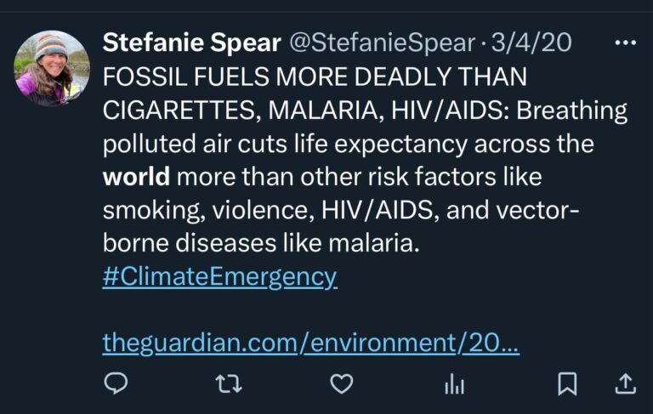This screenshot has width=653, height=414.
Task: Follow the theguardian.com article link
Action: click(310, 343)
